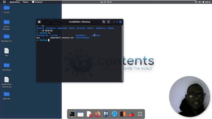Open Burp Suite from the dock
Screen dimensions: 212x119
(x=123, y=114)
